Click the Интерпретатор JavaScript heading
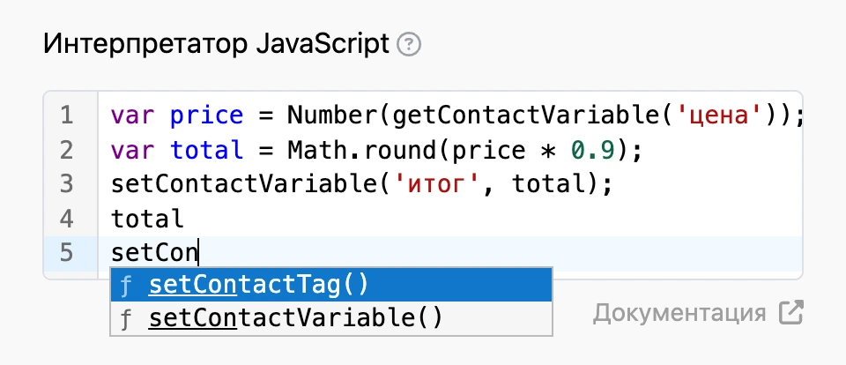 point(217,44)
